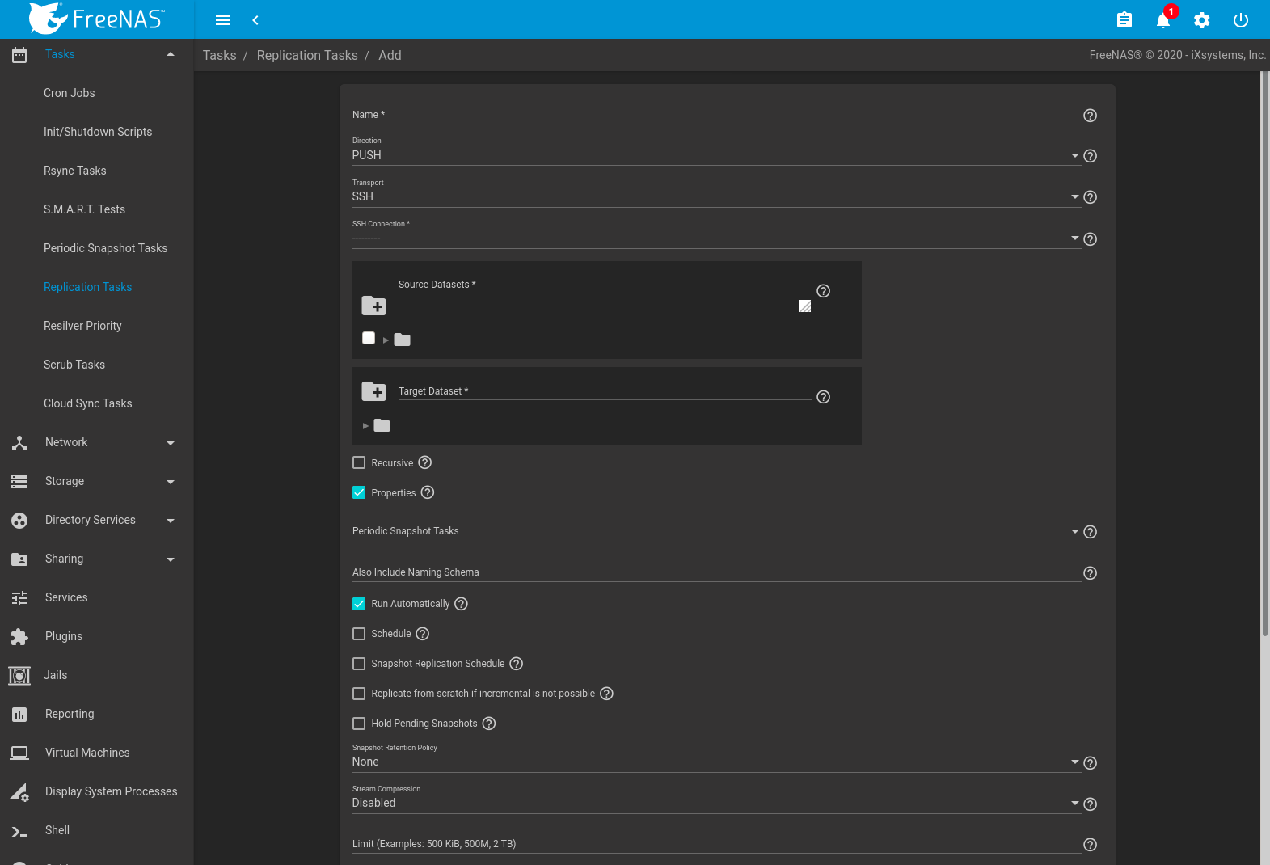Image resolution: width=1270 pixels, height=865 pixels.
Task: Expand the Storage menu in the sidebar
Action: tap(65, 481)
